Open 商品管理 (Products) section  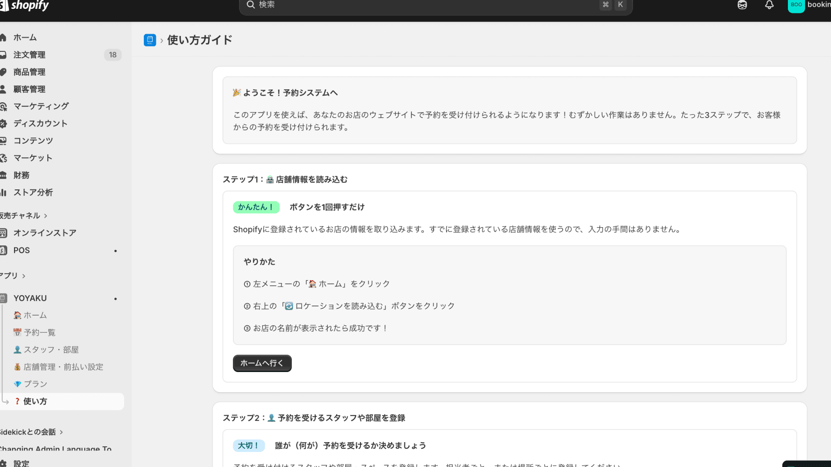[30, 72]
